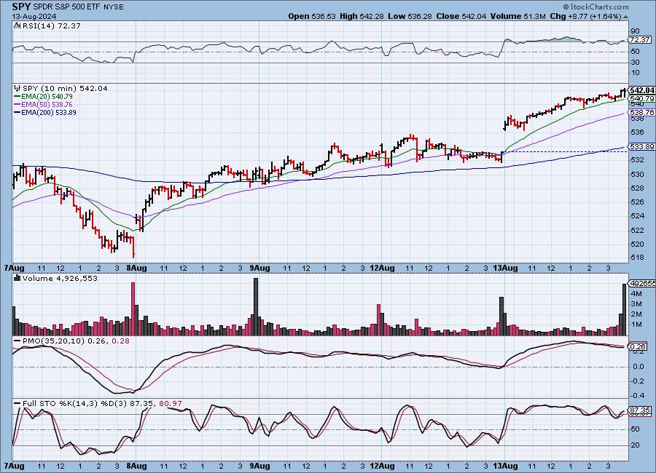
Task: Click the black line marker before Full STO
Action: pyautogui.click(x=17, y=404)
